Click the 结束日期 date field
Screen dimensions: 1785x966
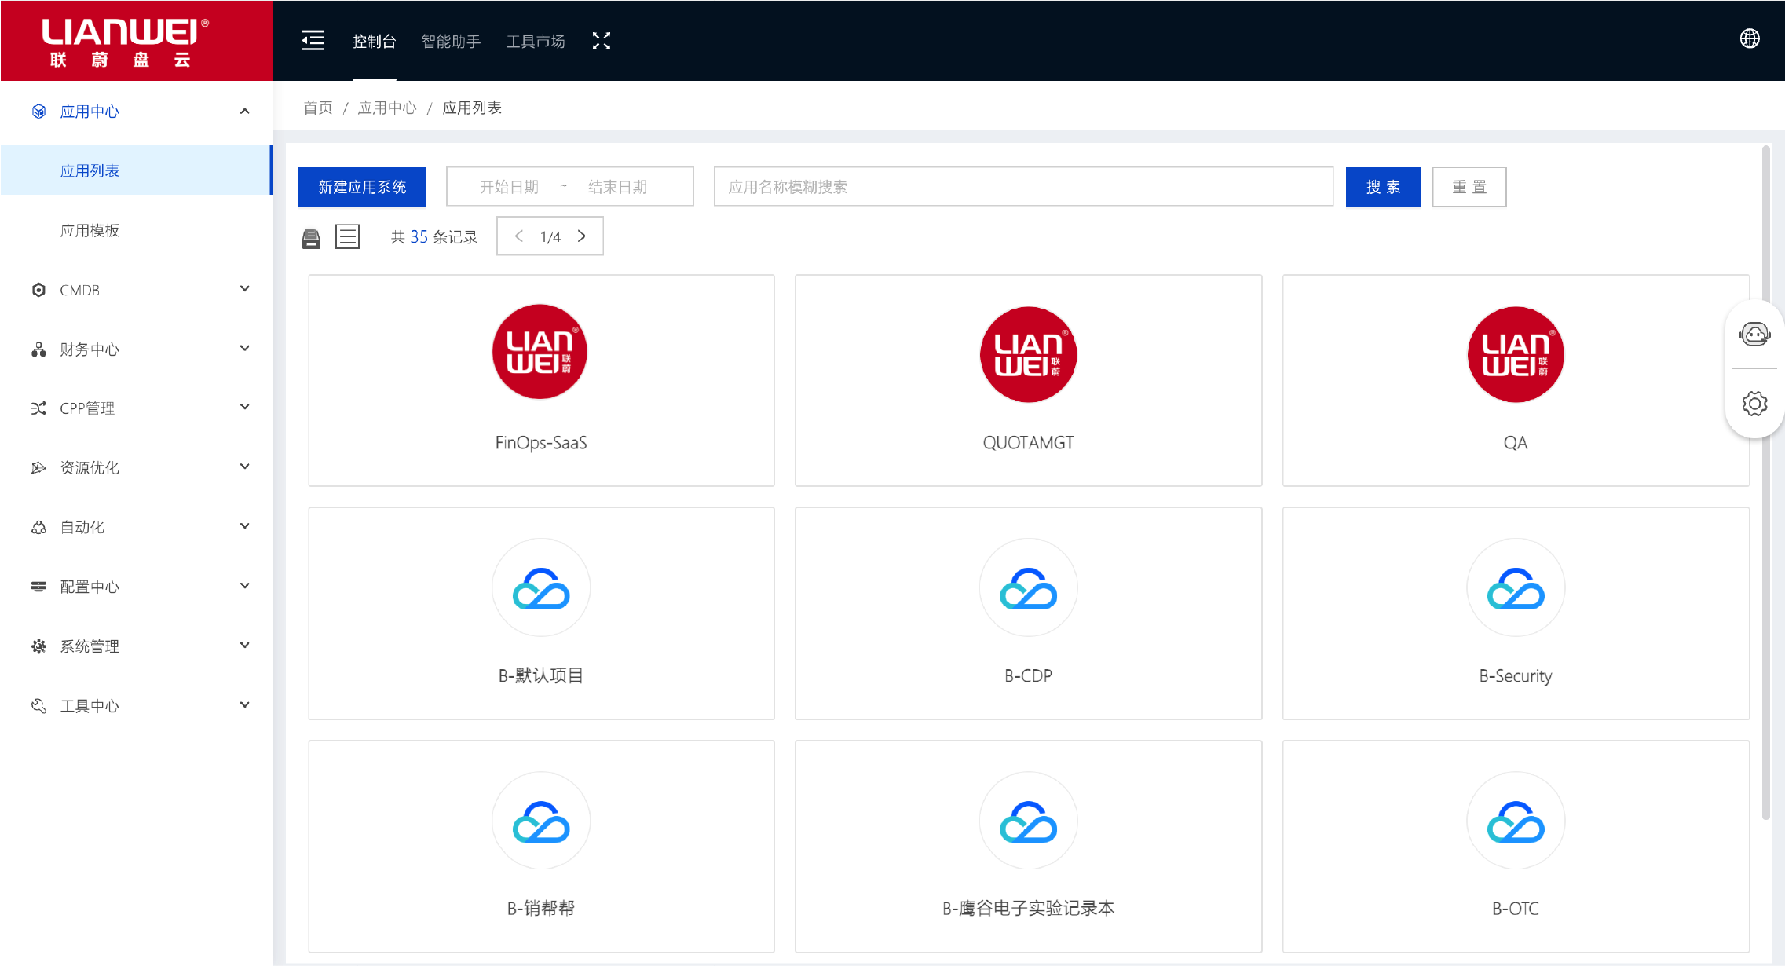pos(617,187)
